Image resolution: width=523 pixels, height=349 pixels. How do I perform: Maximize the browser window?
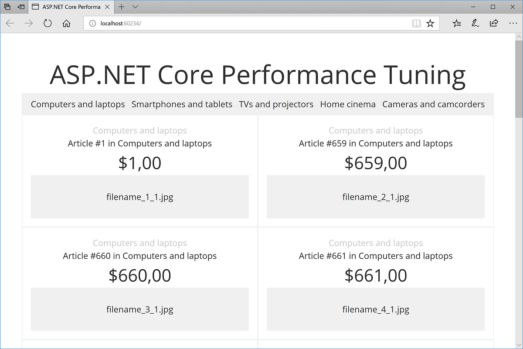click(x=493, y=7)
